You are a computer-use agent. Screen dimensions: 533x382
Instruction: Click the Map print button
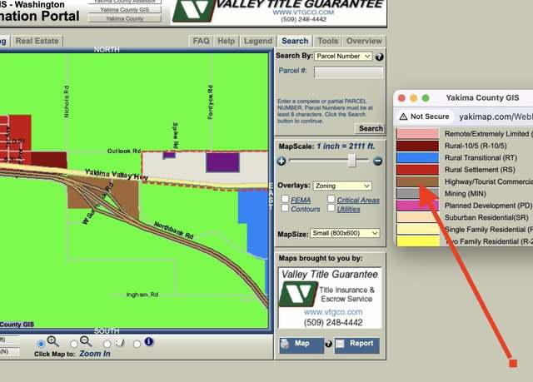click(x=301, y=345)
